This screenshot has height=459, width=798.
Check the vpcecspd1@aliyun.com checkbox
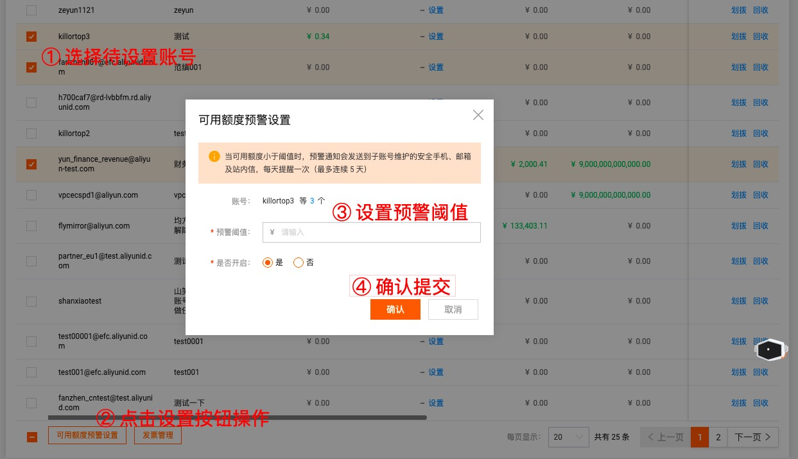click(x=31, y=195)
